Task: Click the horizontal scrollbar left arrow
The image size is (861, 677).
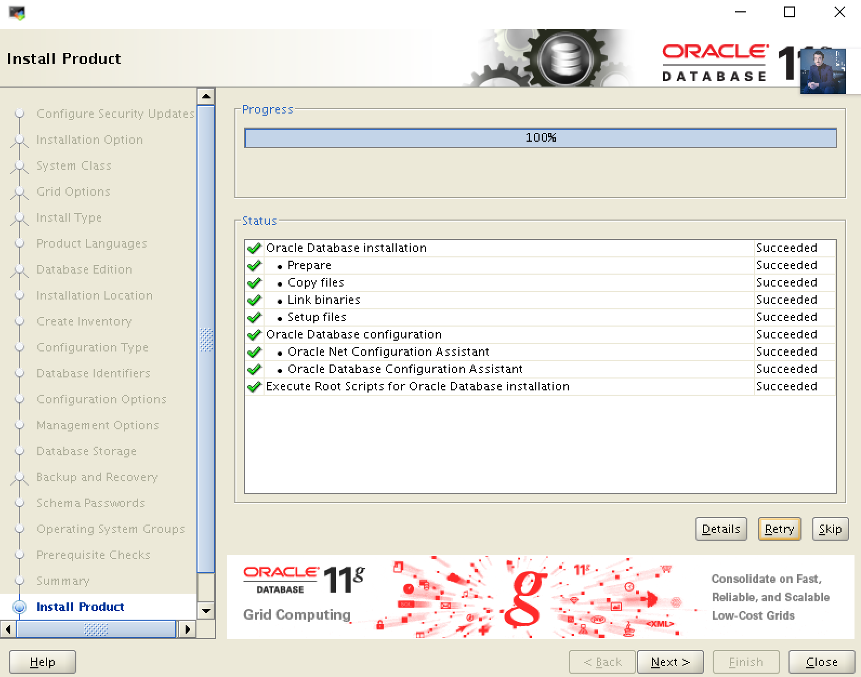Action: pos(8,629)
